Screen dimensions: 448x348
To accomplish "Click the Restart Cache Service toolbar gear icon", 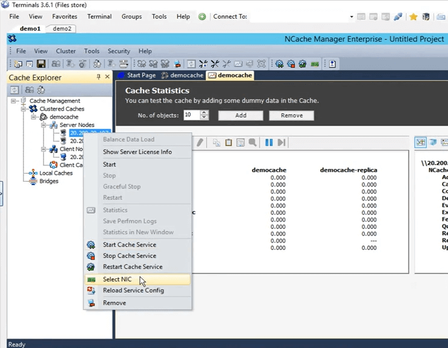I will (303, 64).
